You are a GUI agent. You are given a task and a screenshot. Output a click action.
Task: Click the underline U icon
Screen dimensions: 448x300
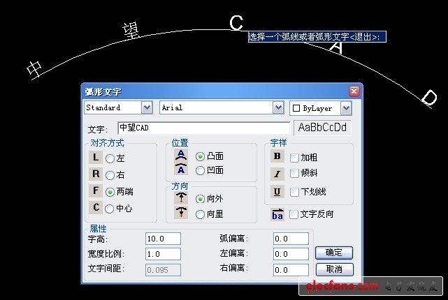tap(277, 191)
